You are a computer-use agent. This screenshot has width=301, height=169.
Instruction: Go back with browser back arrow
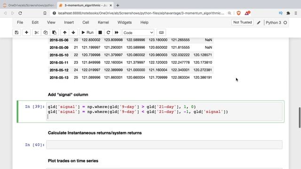click(5, 13)
